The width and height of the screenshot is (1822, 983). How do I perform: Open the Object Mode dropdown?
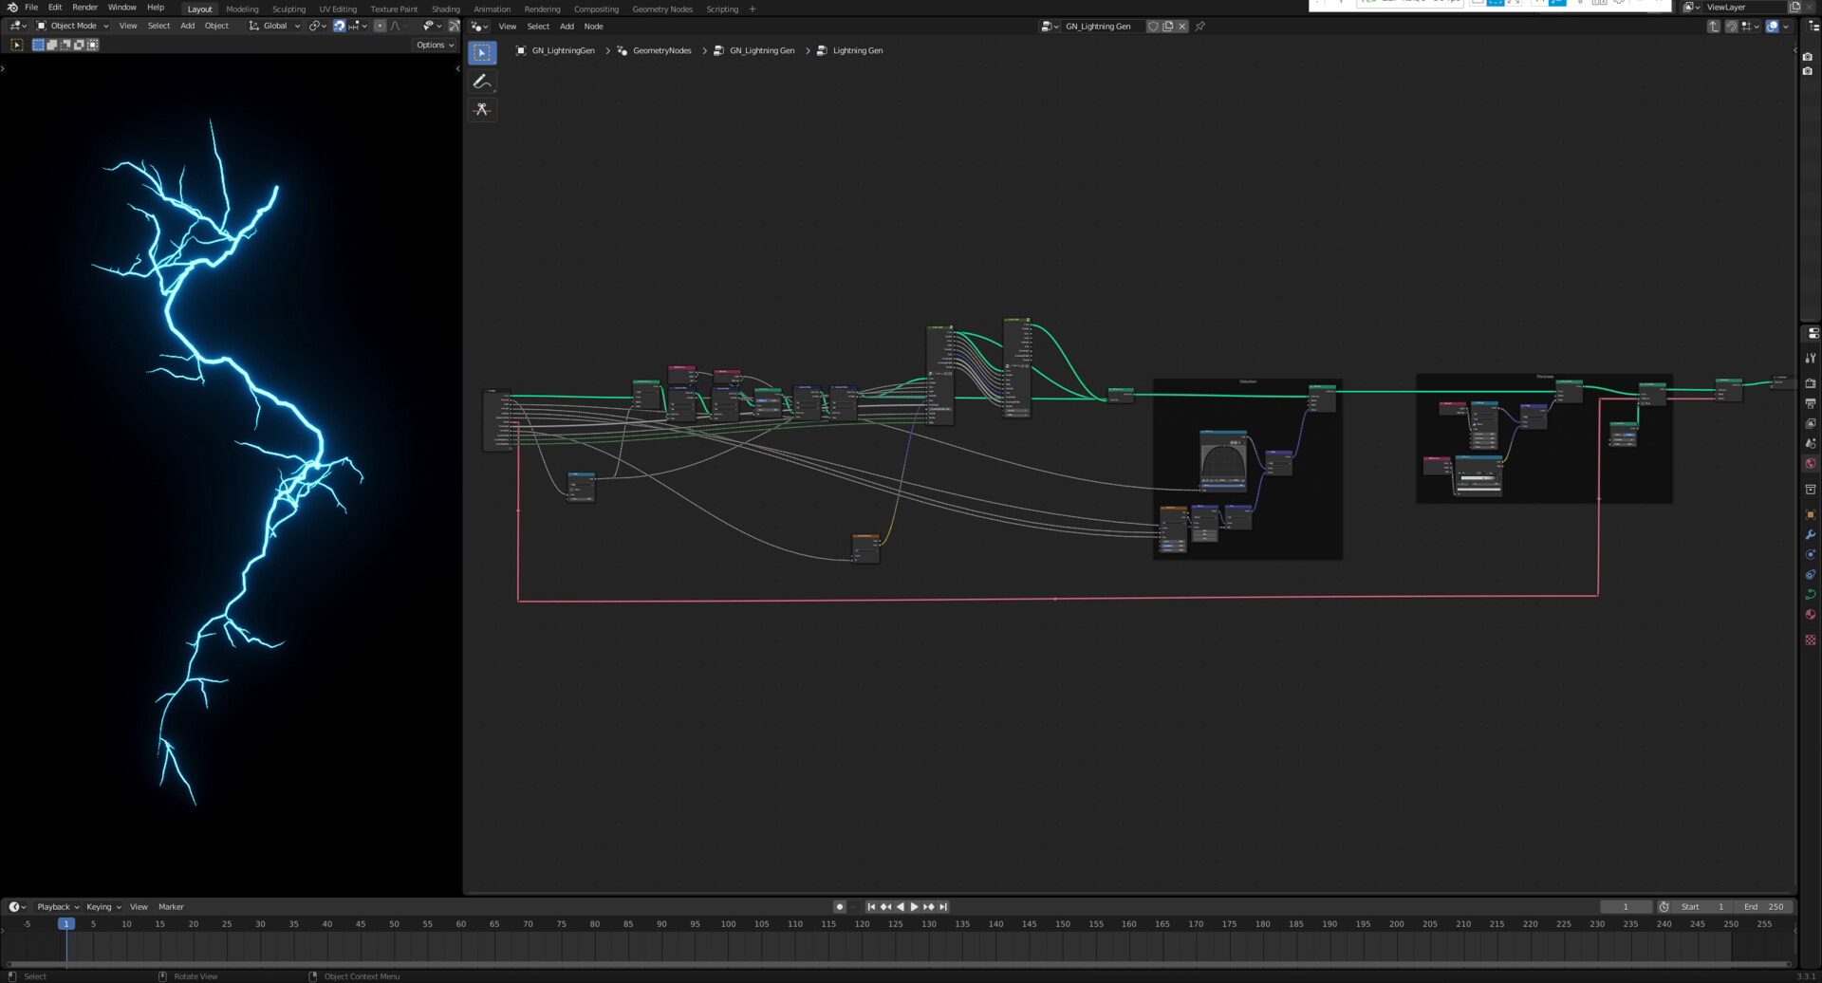74,26
